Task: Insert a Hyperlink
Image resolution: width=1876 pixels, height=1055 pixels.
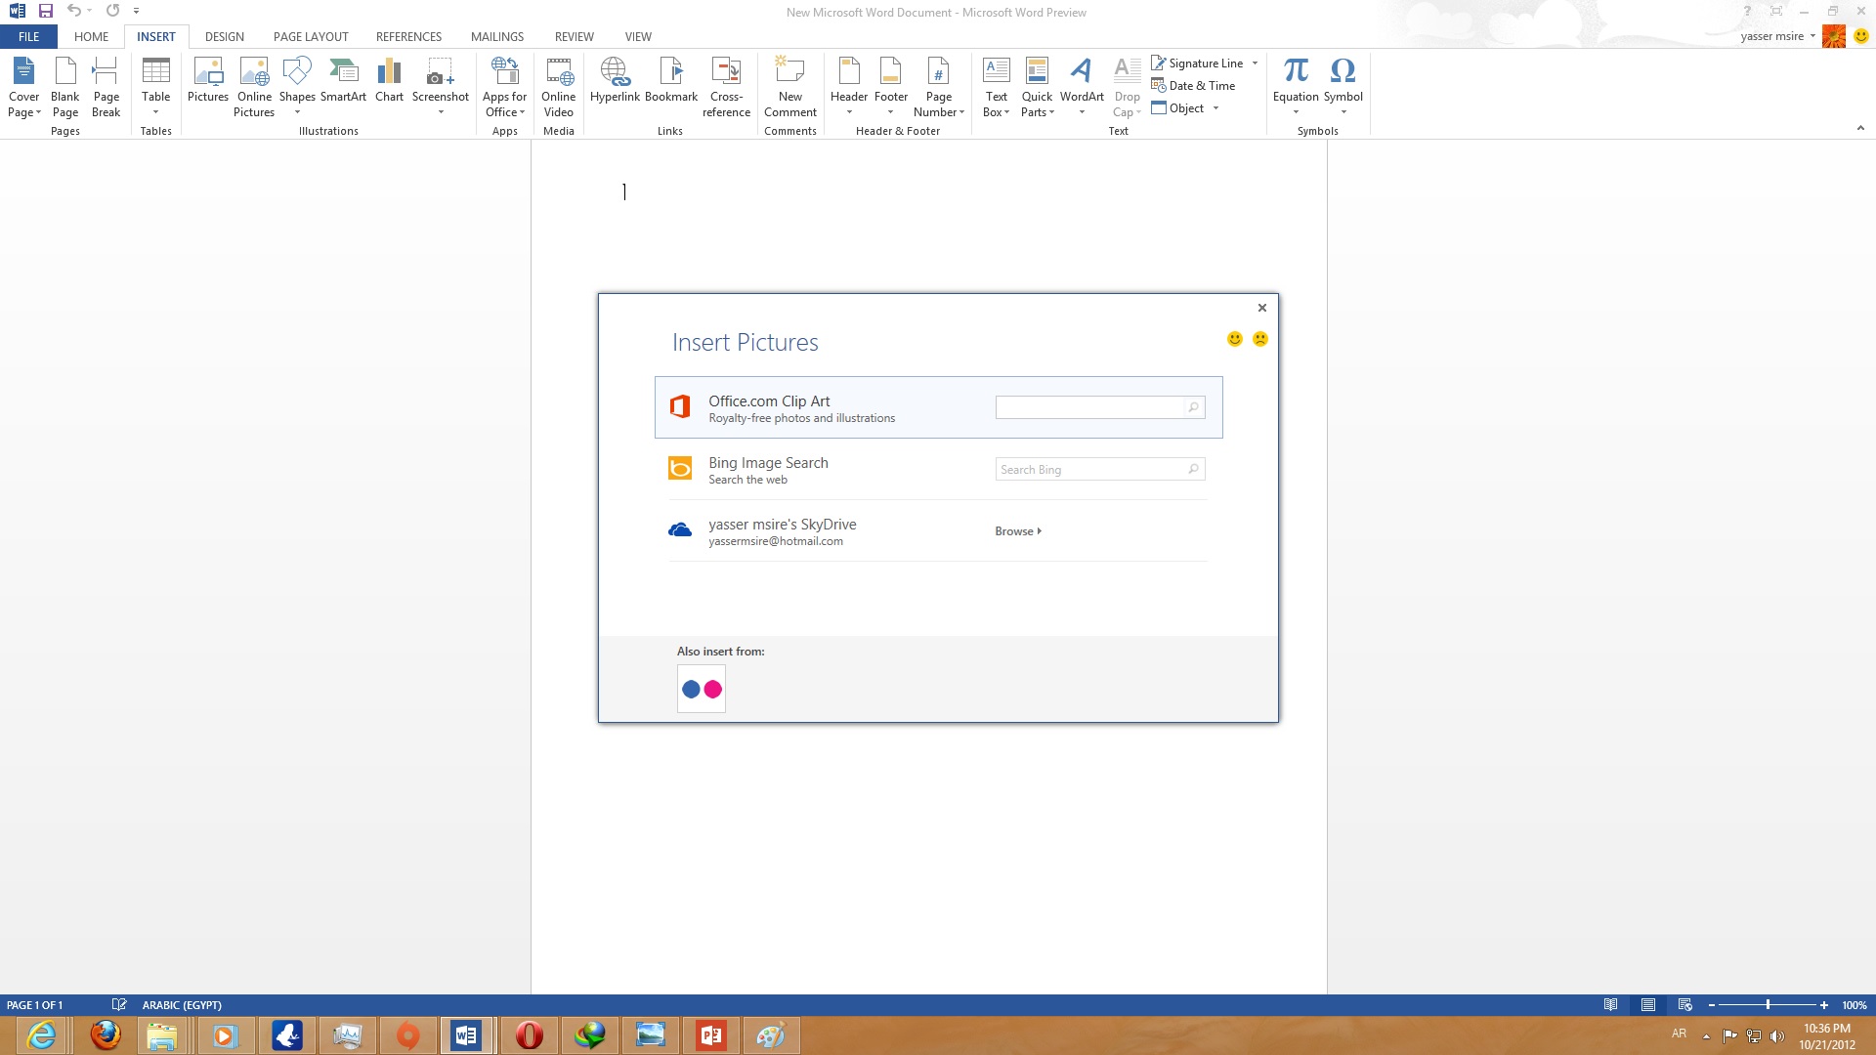Action: point(615,80)
